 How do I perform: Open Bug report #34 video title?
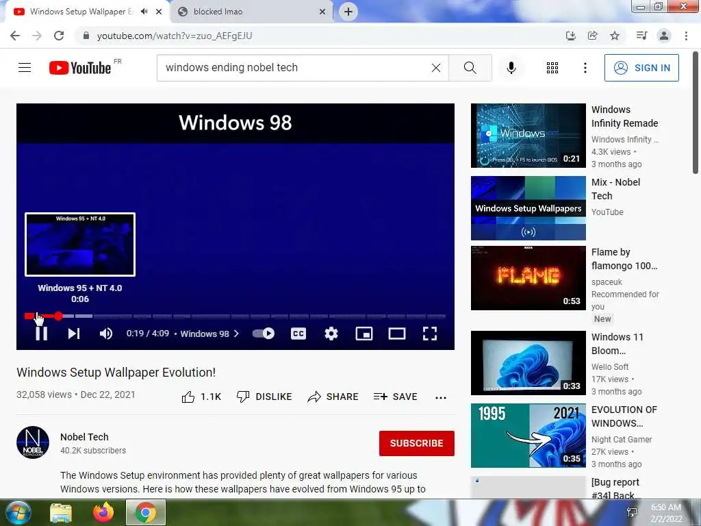tap(615, 488)
